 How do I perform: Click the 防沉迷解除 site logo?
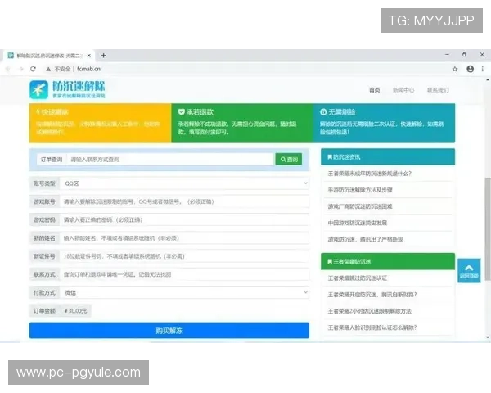[67, 89]
